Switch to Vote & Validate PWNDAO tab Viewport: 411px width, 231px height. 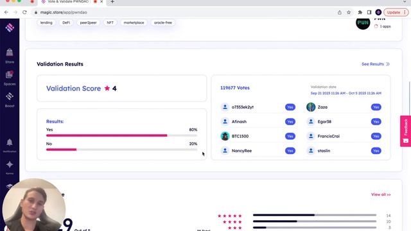click(68, 2)
